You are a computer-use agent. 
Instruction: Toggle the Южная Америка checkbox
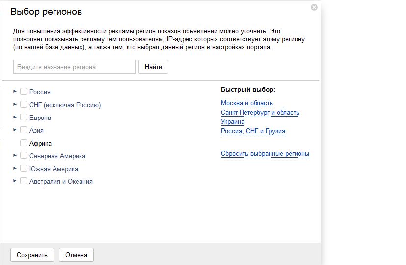pos(24,168)
